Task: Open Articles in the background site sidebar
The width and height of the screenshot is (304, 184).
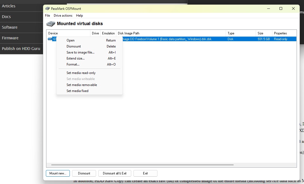Action: pos(8,6)
